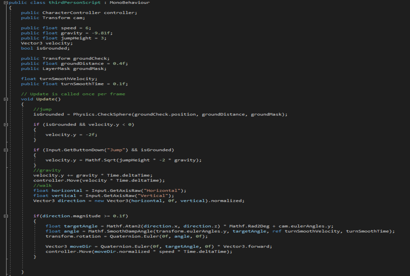Collapse the direction.magnitude if-block
Screen dimensions: 410x276
pyautogui.click(x=6, y=216)
